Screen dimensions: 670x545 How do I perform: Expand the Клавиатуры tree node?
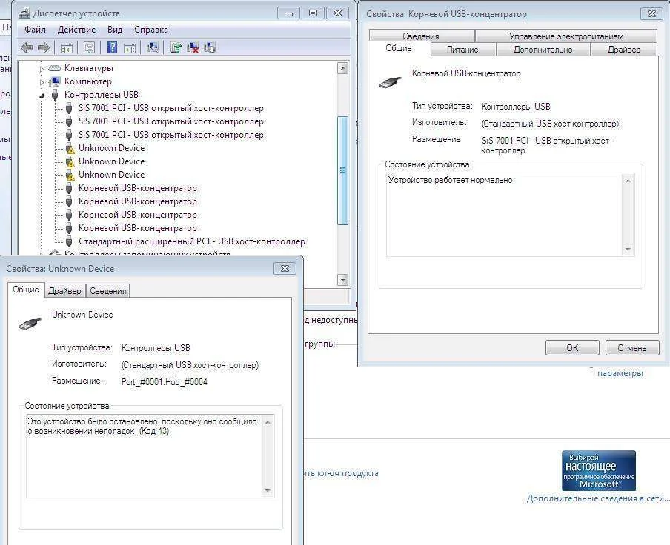(42, 69)
